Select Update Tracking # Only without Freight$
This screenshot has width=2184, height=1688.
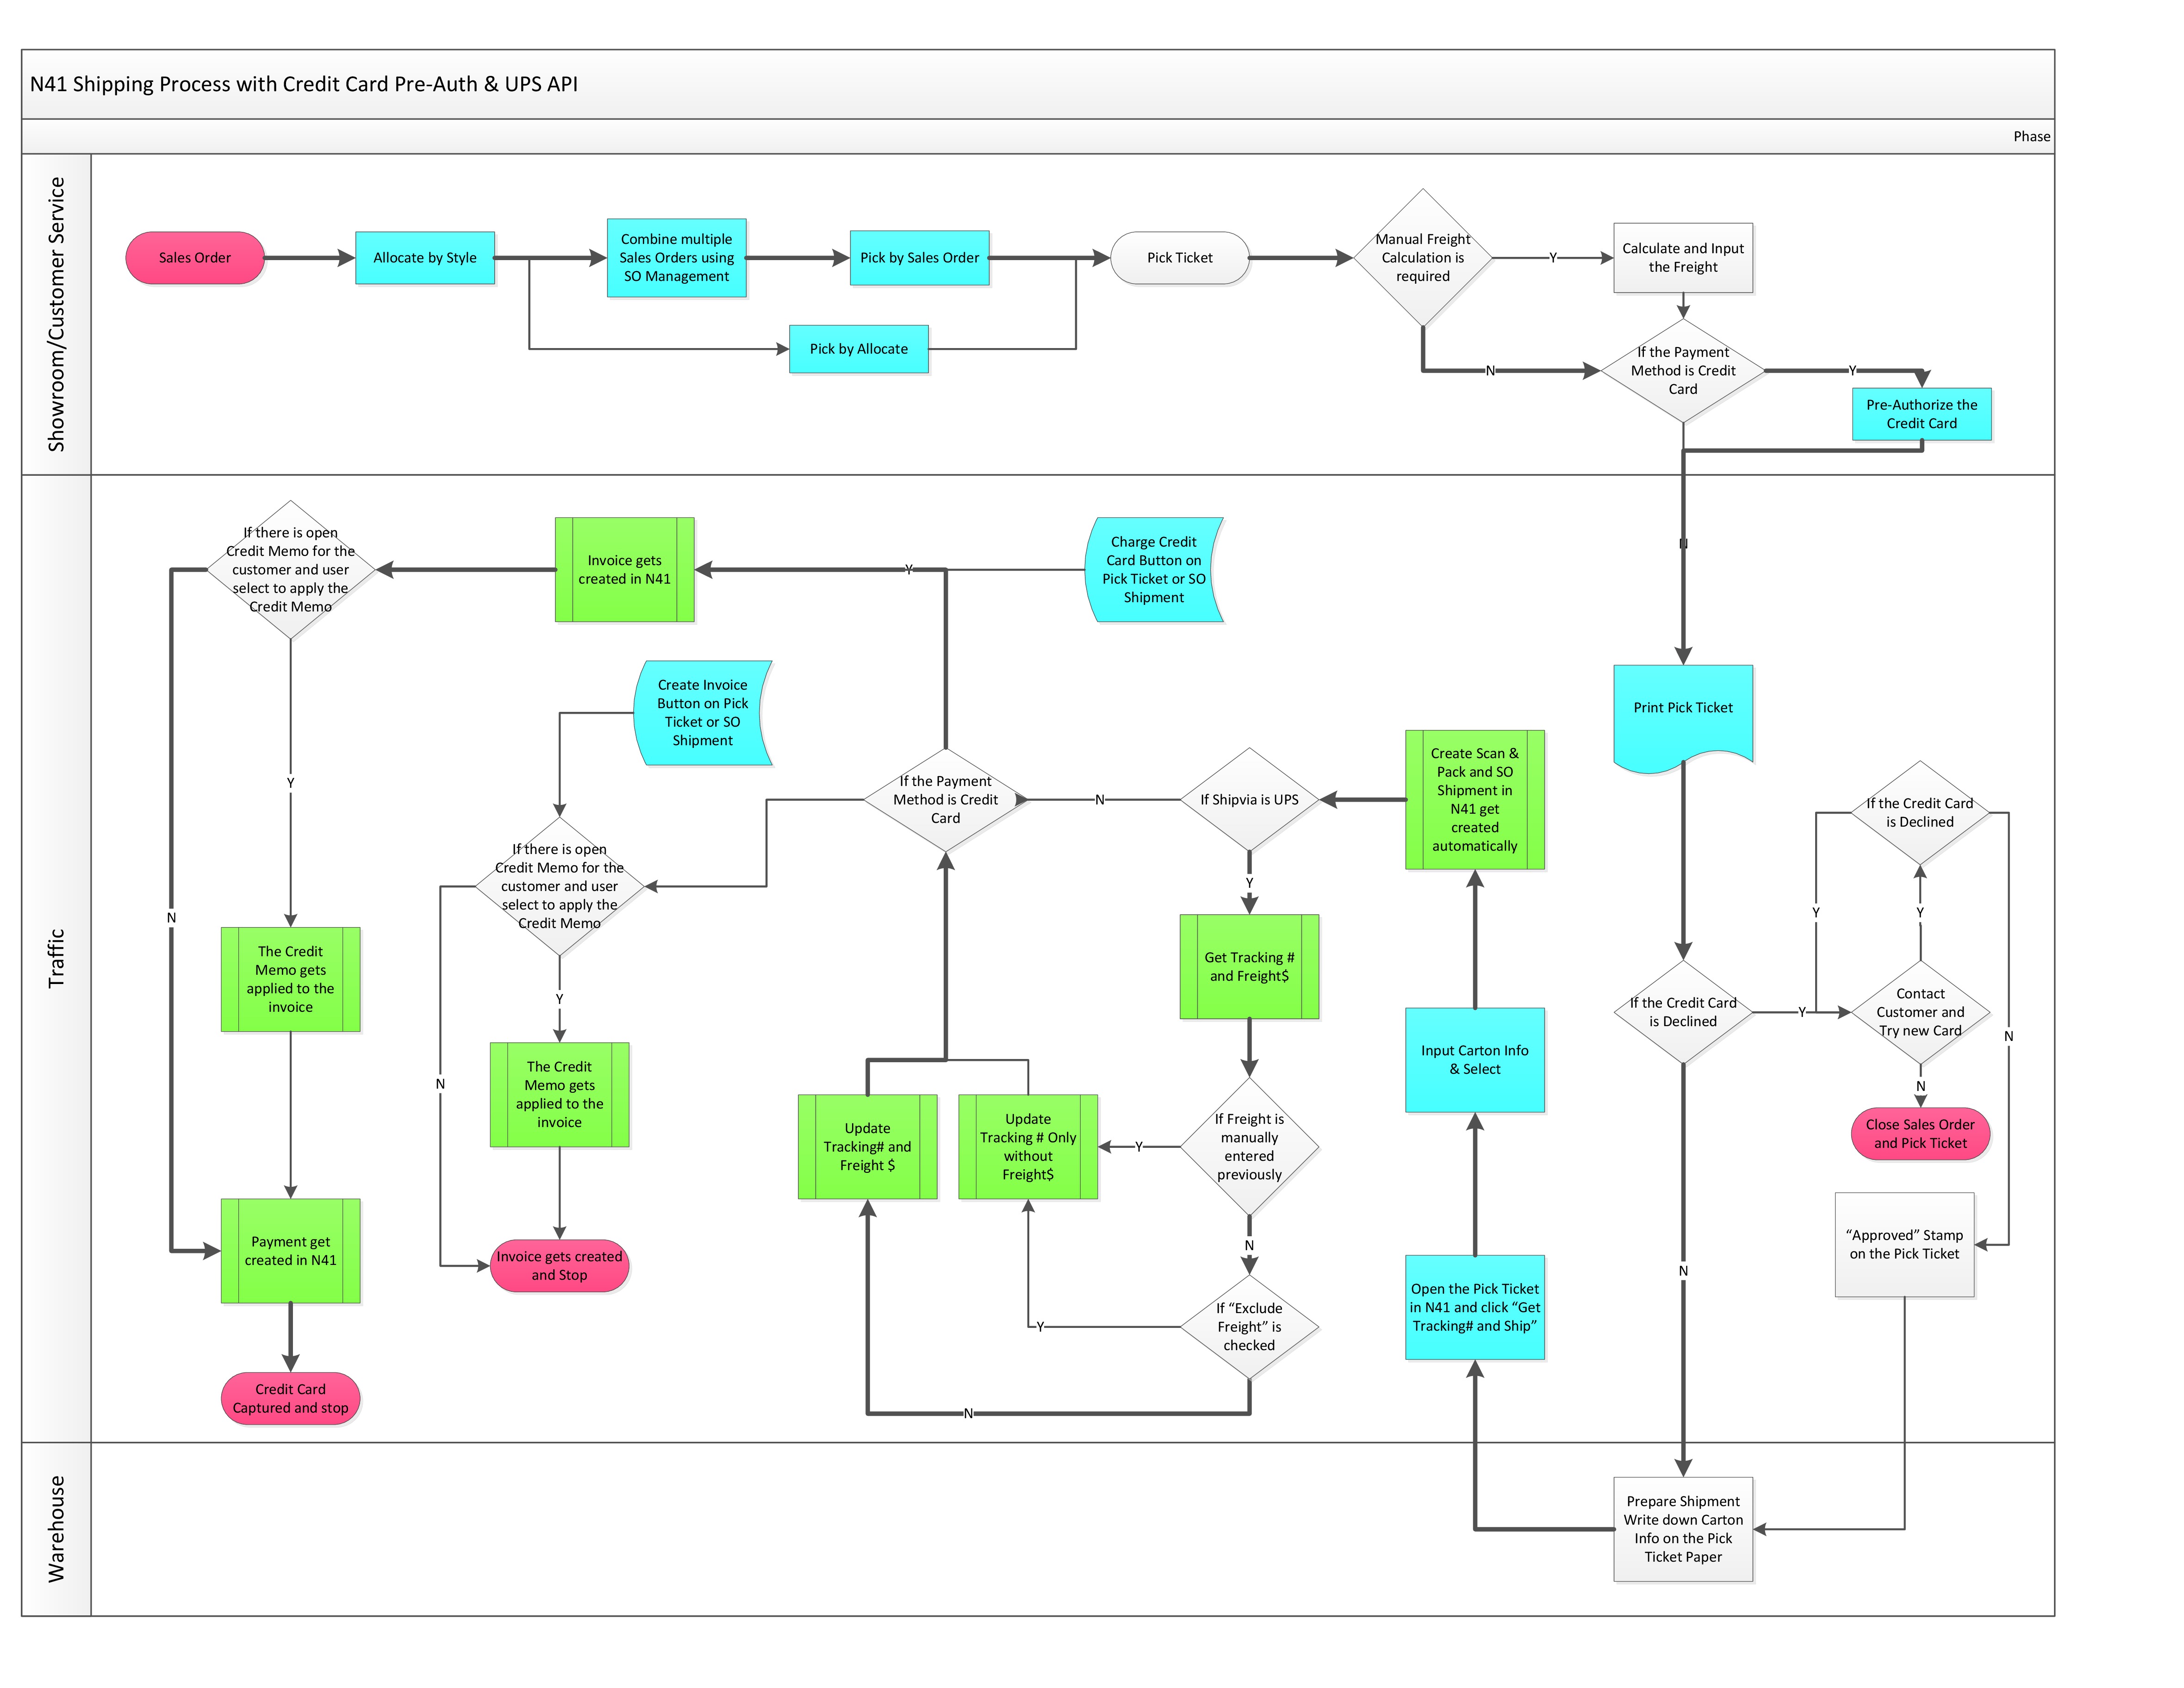click(x=1028, y=1147)
